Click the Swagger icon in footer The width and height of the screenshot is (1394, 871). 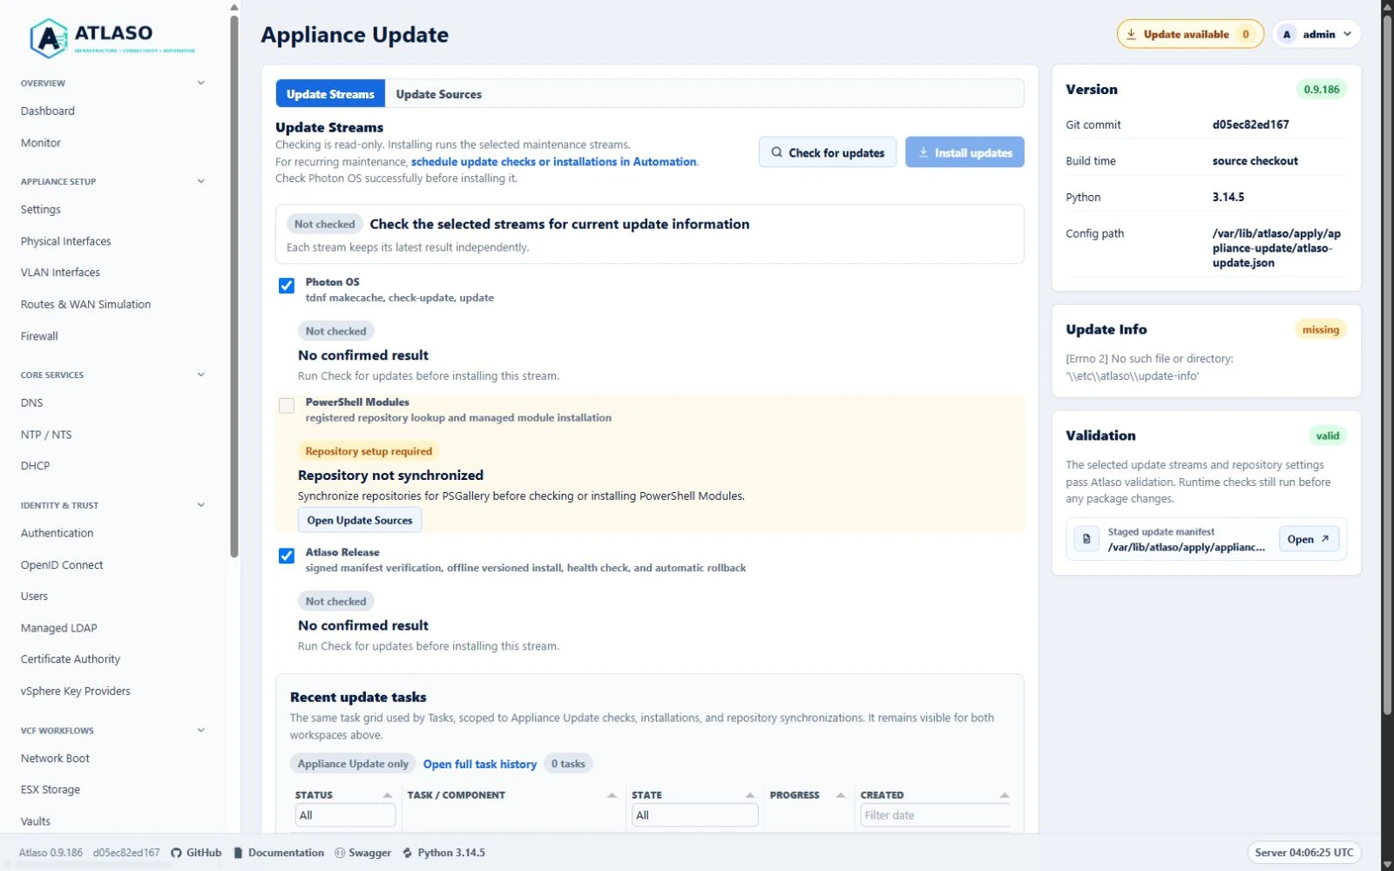[x=340, y=853]
